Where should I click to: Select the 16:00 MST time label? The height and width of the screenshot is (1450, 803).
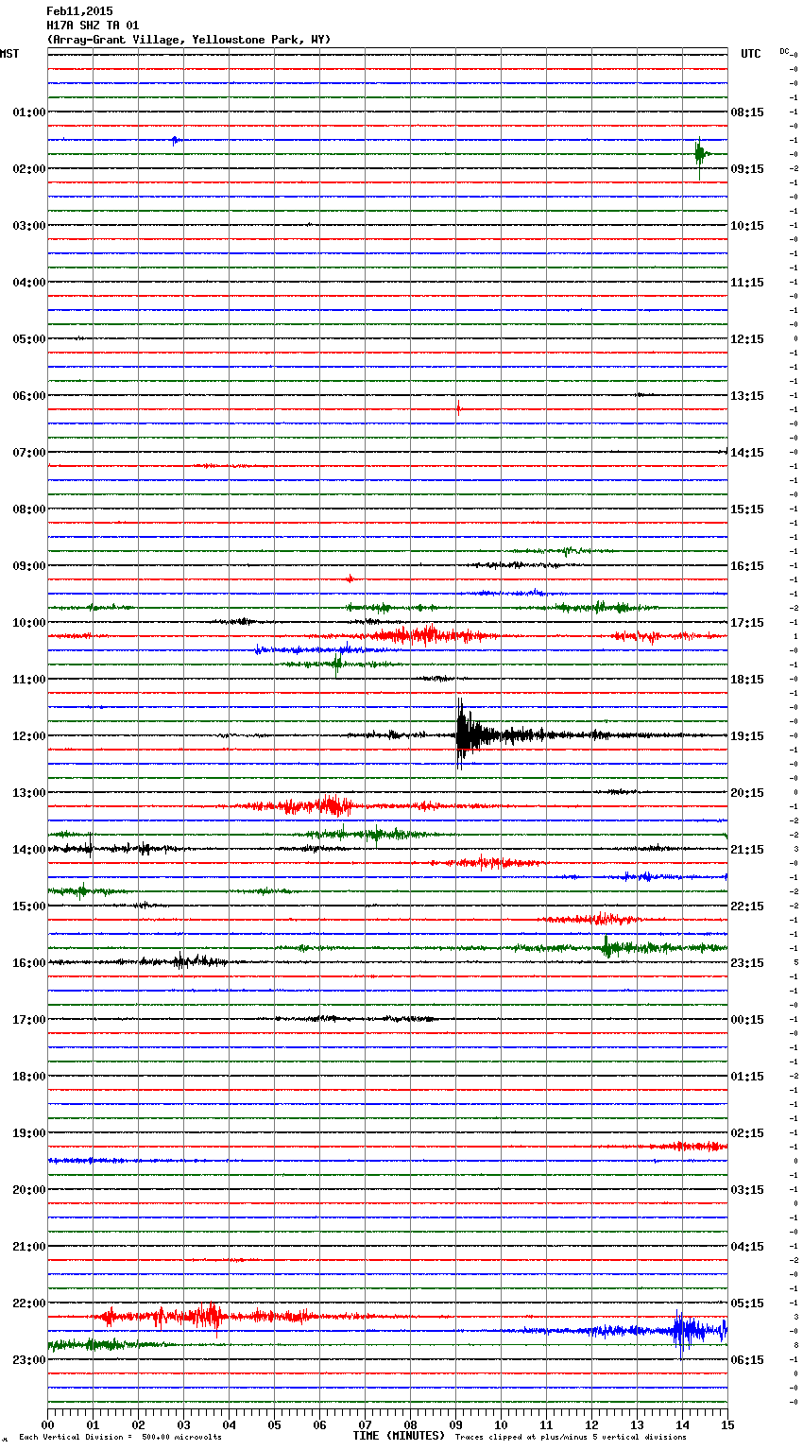point(29,963)
